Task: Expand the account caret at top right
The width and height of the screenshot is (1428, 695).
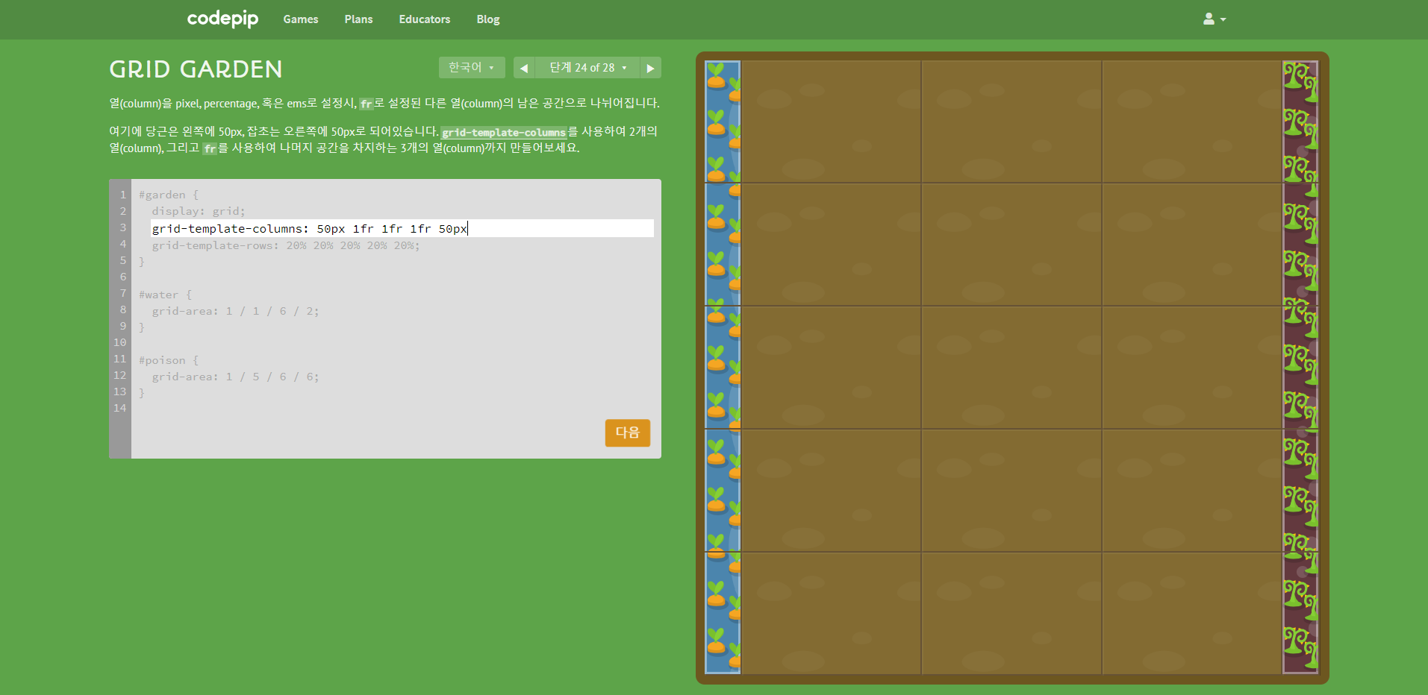Action: tap(1222, 20)
